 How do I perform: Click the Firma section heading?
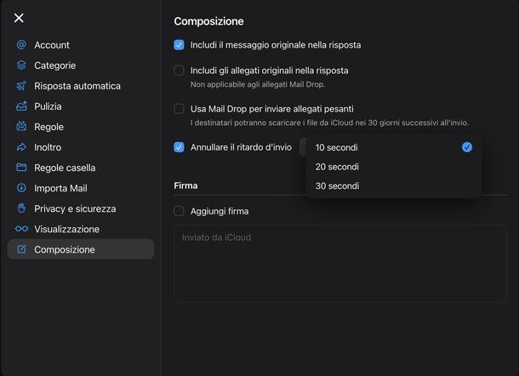pyautogui.click(x=185, y=185)
